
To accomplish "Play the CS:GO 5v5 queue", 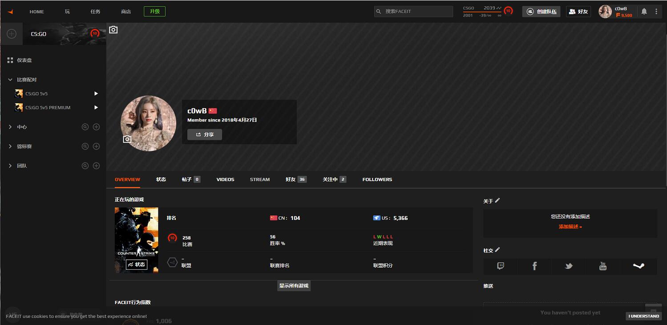I will click(96, 94).
